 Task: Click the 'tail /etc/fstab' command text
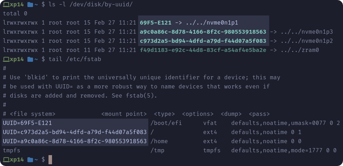pyautogui.click(x=75, y=59)
